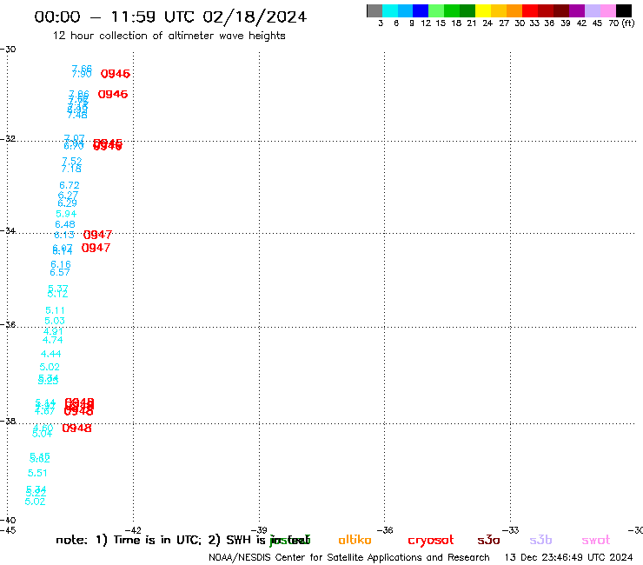
Task: Click the note 'Time is in UTC' text
Action: 157,540
